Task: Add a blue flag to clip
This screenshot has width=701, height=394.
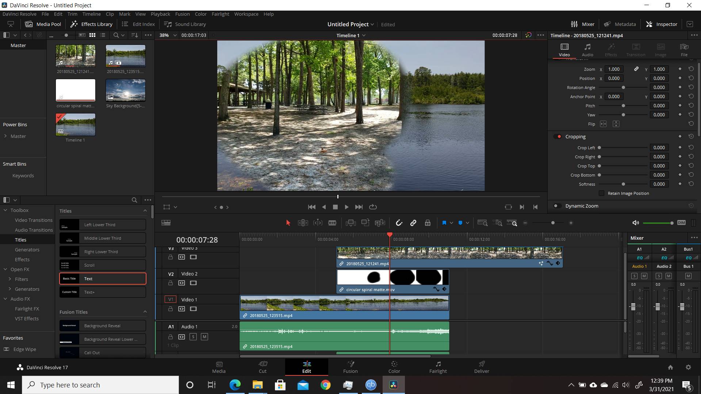Action: coord(444,223)
